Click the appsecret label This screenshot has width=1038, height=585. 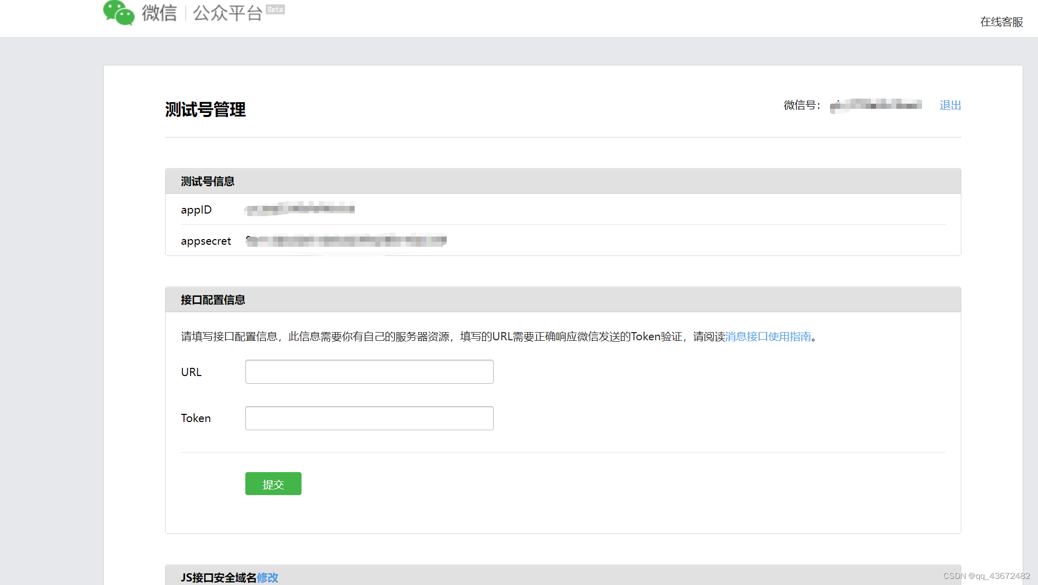coord(205,241)
